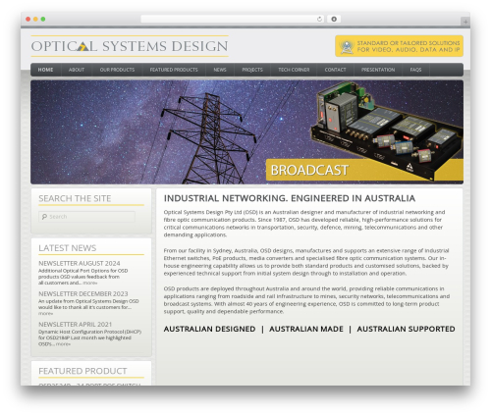Click the Search The Site heading
The image size is (491, 415).
click(75, 198)
